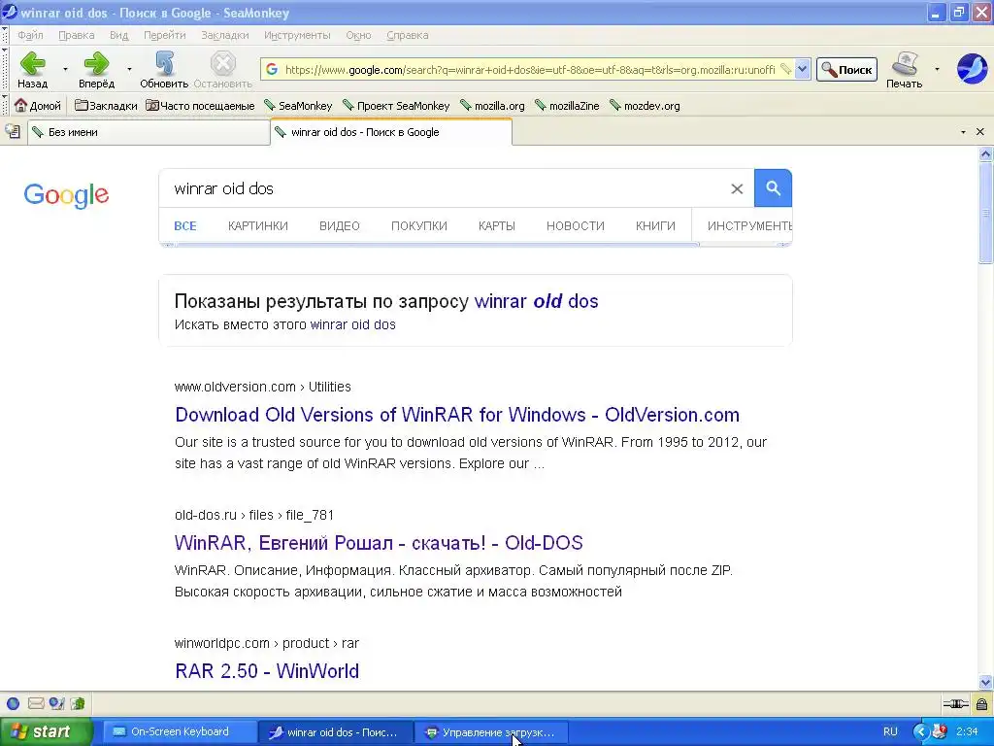The image size is (994, 746).
Task: Open the mozilla.org bookmark
Action: pyautogui.click(x=492, y=105)
